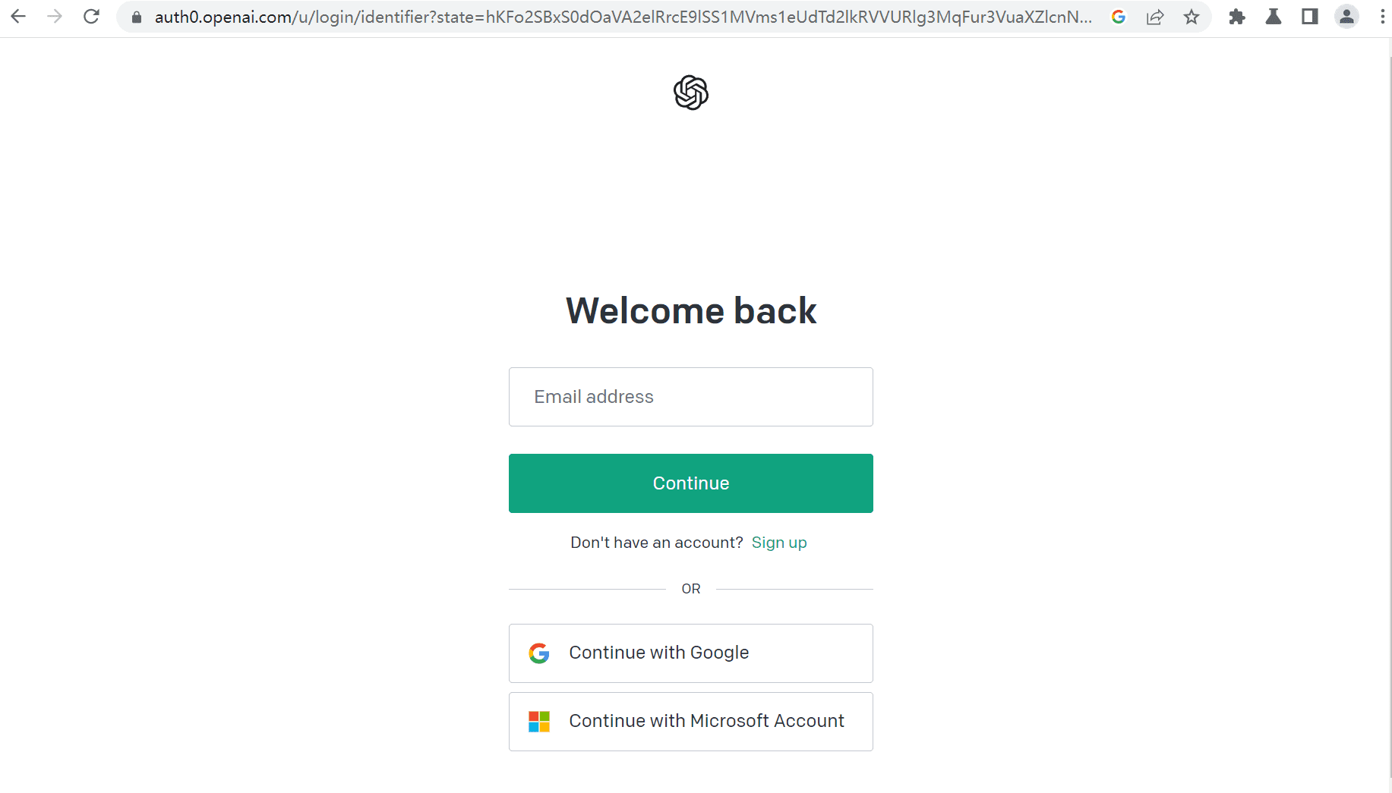Follow the Sign up link

tap(779, 543)
